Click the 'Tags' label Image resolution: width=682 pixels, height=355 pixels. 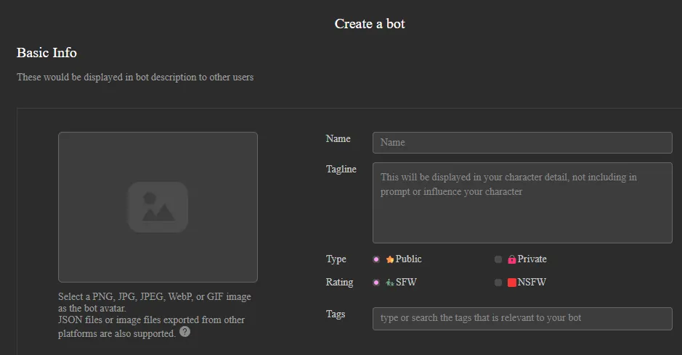[x=336, y=314]
